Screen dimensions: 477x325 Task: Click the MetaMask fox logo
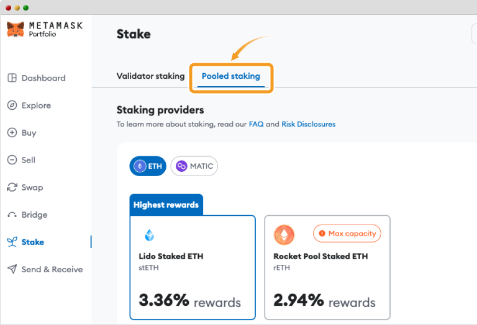point(16,29)
